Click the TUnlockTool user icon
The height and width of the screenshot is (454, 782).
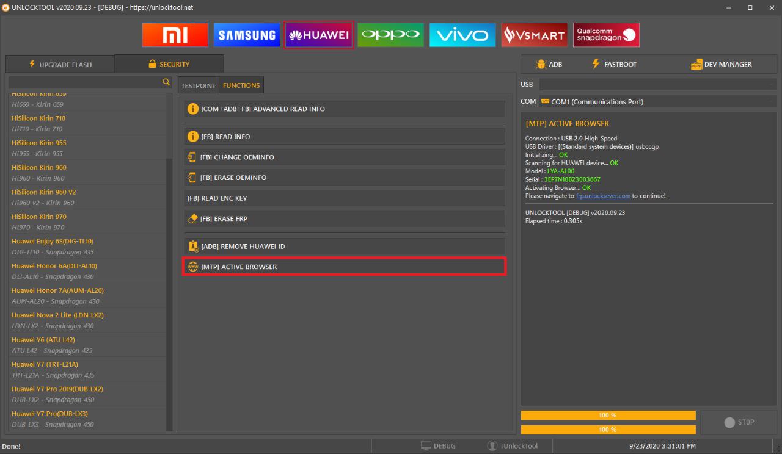point(492,446)
